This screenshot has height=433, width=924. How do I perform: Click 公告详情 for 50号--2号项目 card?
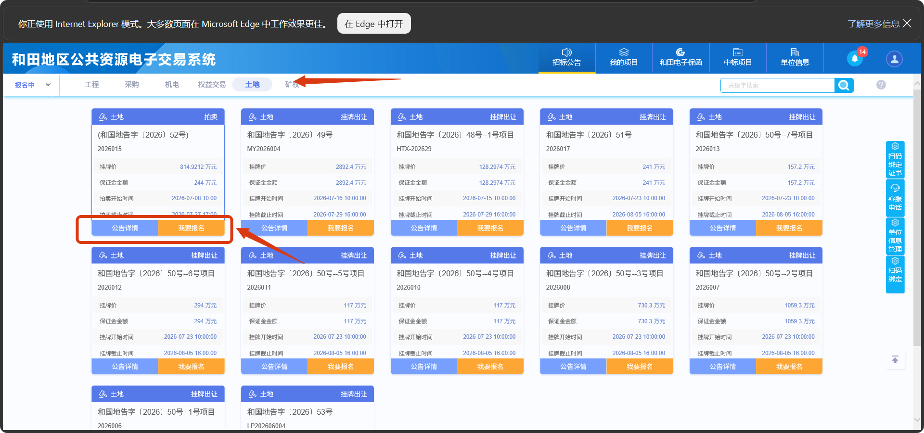pyautogui.click(x=723, y=367)
